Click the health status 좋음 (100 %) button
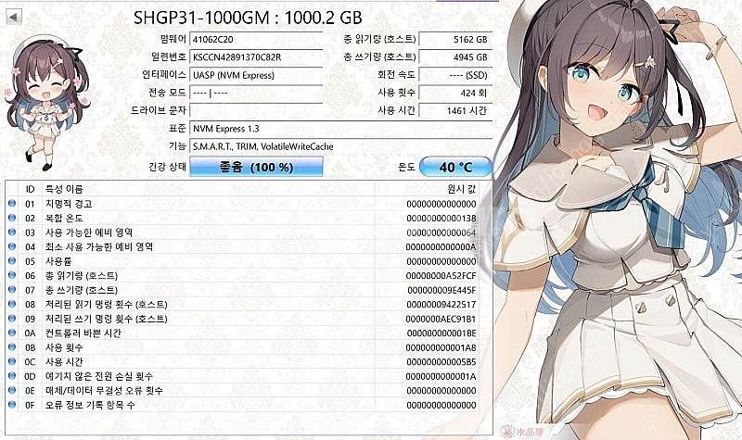742x440 pixels. [256, 167]
